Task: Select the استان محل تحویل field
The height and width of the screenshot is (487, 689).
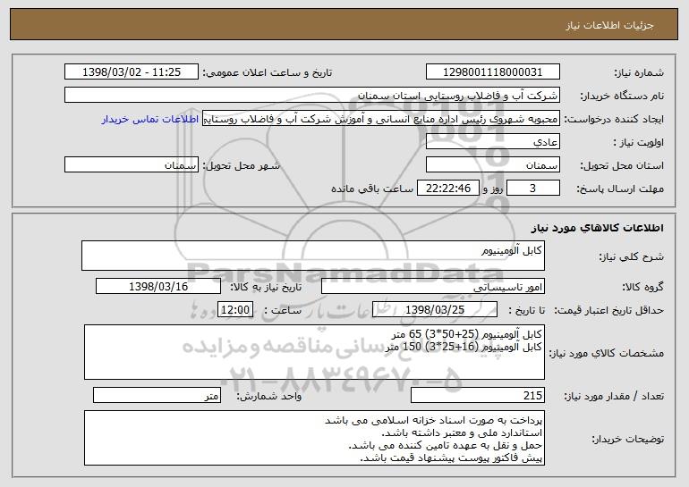Action: (x=492, y=165)
